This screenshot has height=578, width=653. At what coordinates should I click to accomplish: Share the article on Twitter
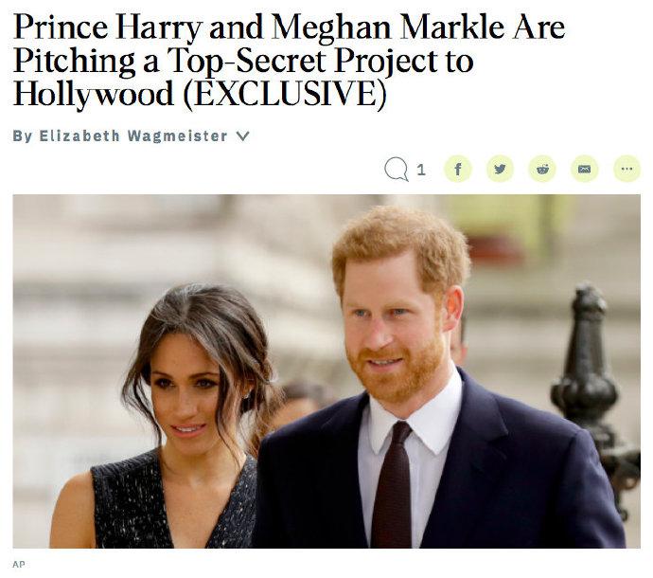501,169
